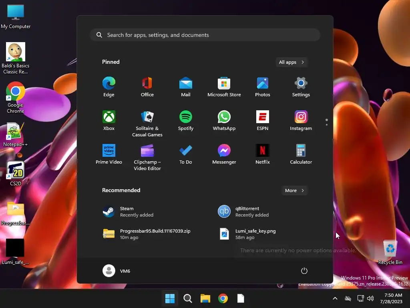Click the tray cloud sync icon
This screenshot has height=308, width=410.
pos(348,298)
